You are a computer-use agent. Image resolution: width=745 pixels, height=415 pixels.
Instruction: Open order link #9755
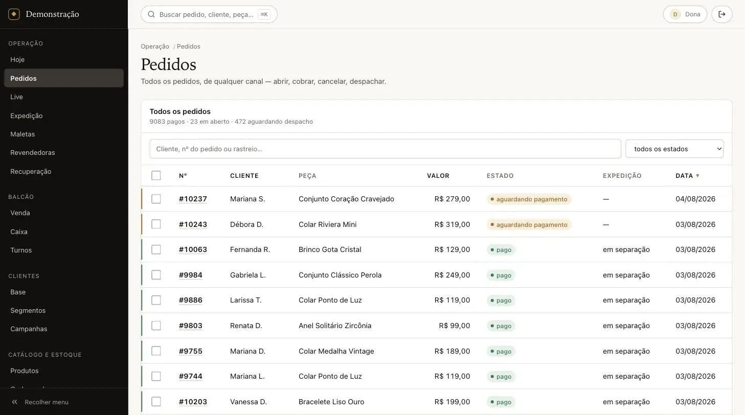(191, 351)
